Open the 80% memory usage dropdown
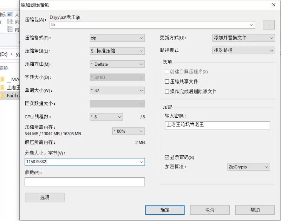The width and height of the screenshot is (281, 221). pyautogui.click(x=129, y=131)
